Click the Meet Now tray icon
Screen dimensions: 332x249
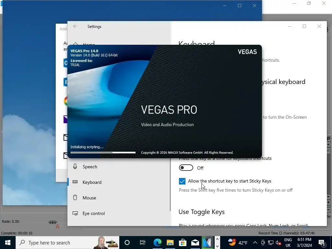coord(263,243)
